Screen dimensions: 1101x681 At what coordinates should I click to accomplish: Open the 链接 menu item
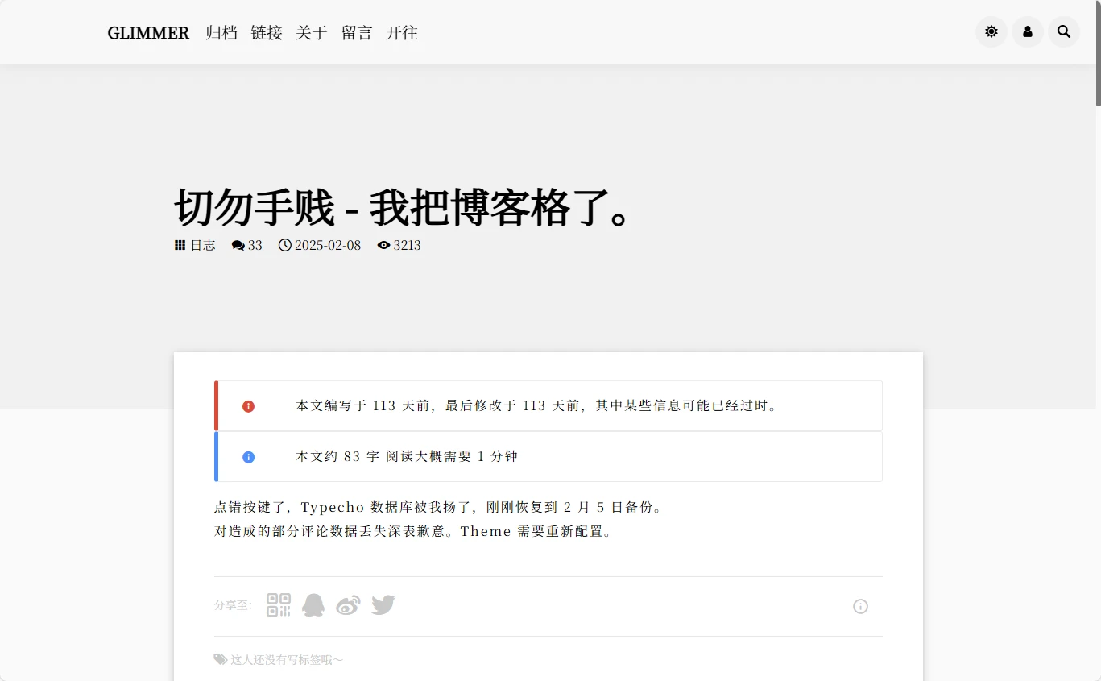click(x=267, y=33)
